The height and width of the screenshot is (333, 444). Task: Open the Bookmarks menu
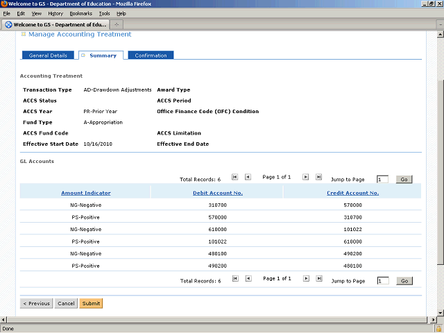click(x=80, y=13)
